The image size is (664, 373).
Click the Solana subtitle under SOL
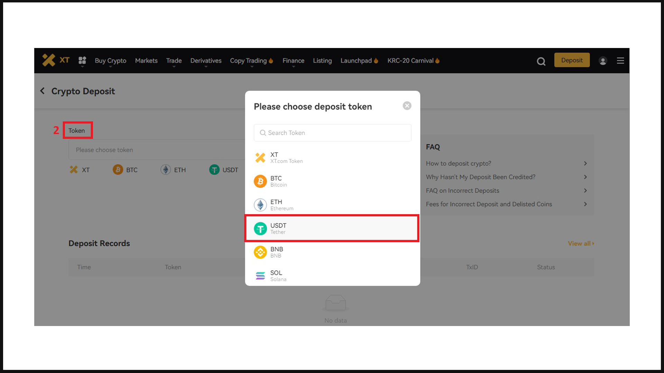coord(278,279)
